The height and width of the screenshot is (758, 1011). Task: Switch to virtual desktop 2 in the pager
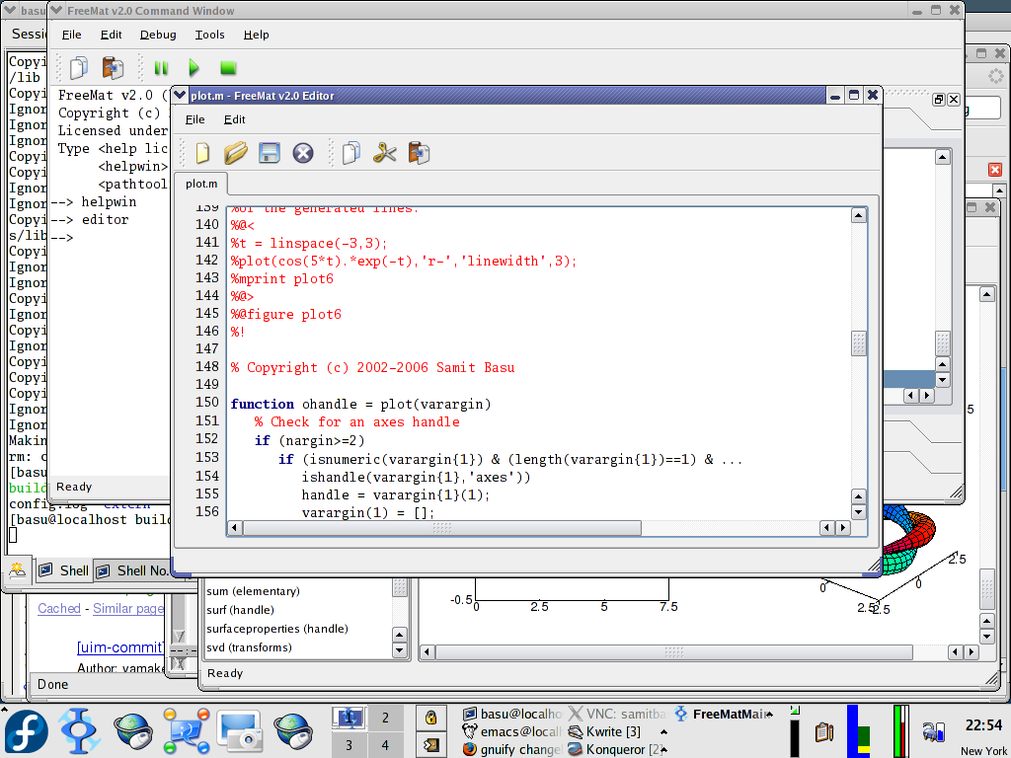click(385, 717)
